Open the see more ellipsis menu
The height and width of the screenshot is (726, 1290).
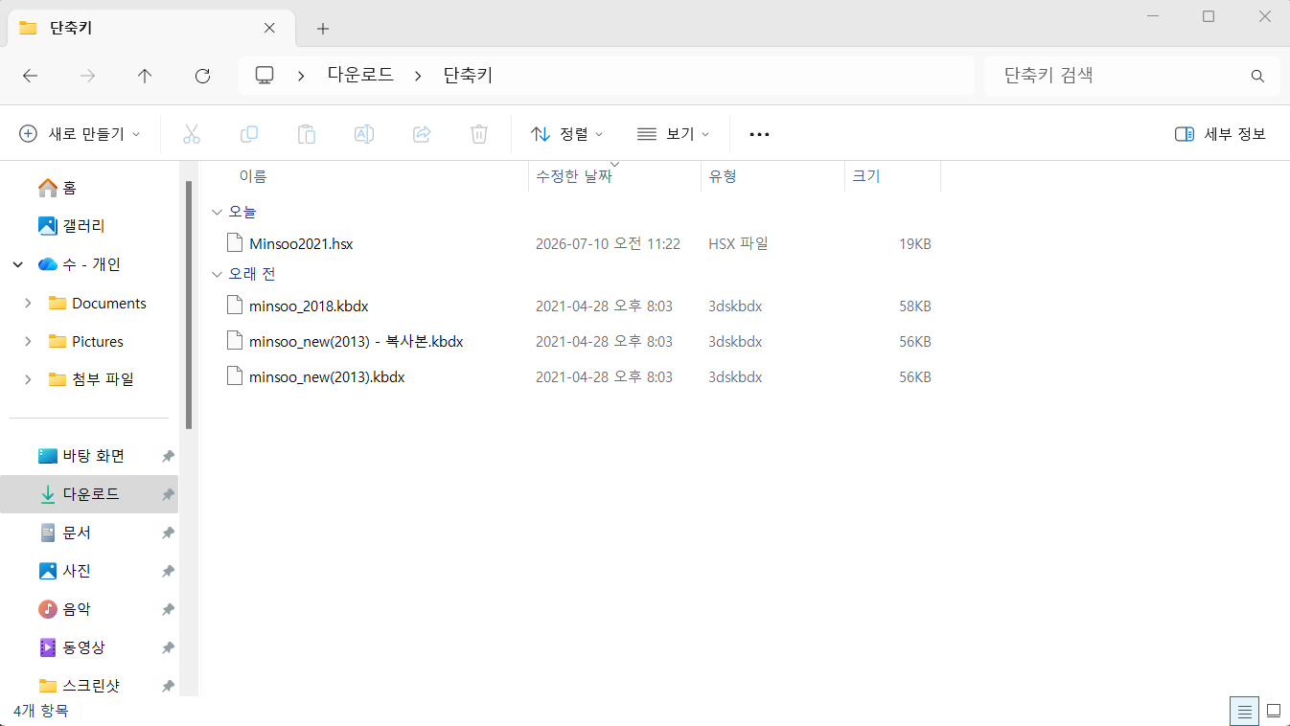click(x=759, y=134)
